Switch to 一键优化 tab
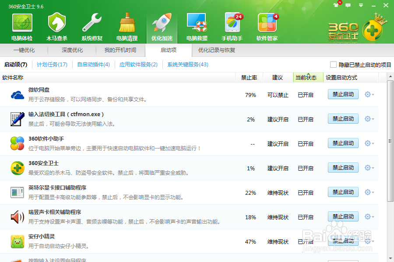The width and height of the screenshot is (394, 262). point(24,50)
